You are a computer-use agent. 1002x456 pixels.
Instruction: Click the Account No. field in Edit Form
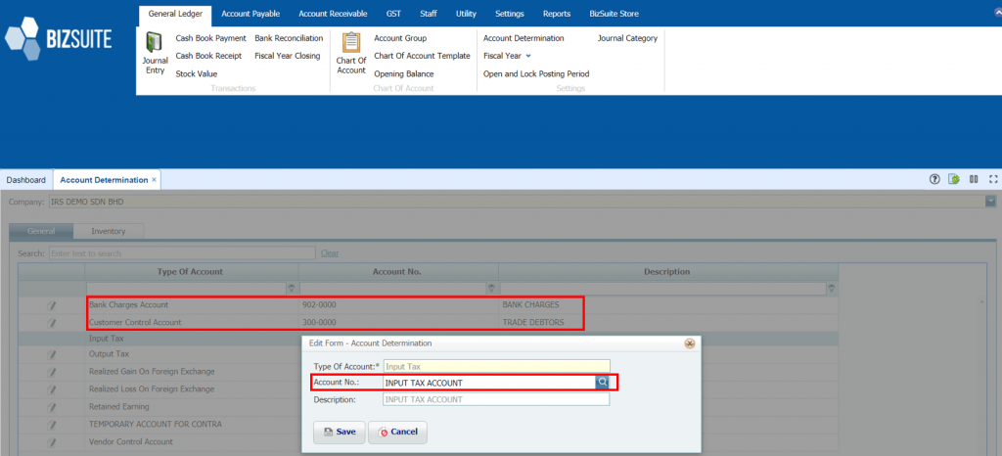489,383
